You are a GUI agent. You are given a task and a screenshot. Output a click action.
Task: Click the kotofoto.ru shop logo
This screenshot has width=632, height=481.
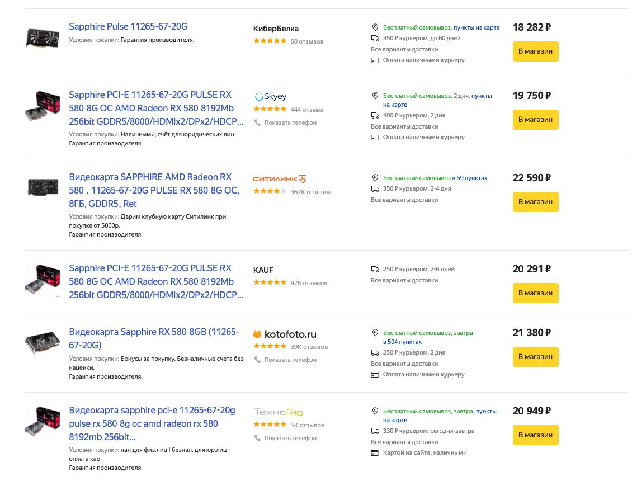coord(285,334)
